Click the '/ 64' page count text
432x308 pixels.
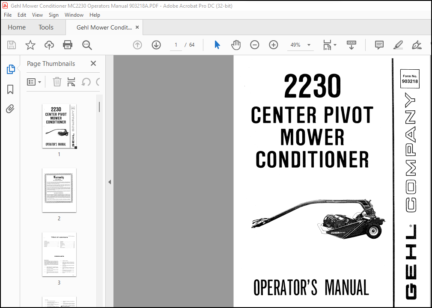click(190, 45)
